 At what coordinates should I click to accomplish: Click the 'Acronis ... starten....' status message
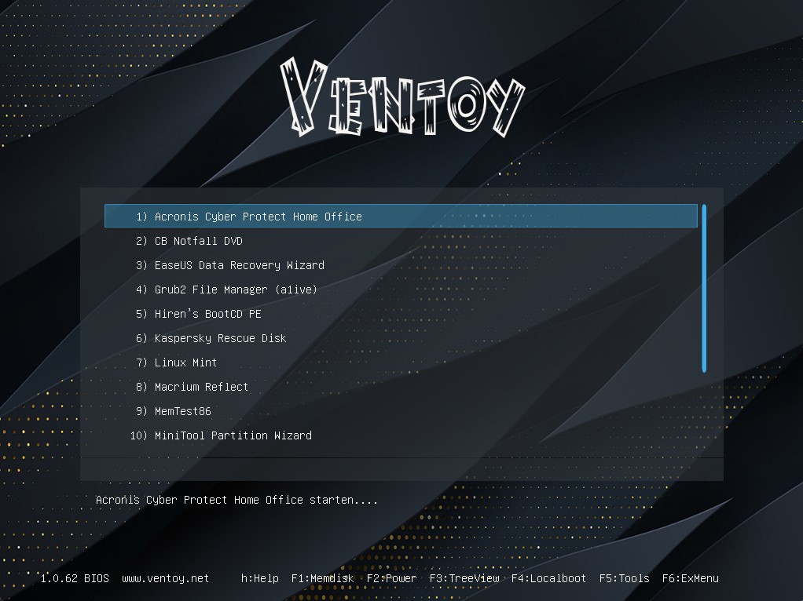pyautogui.click(x=236, y=500)
